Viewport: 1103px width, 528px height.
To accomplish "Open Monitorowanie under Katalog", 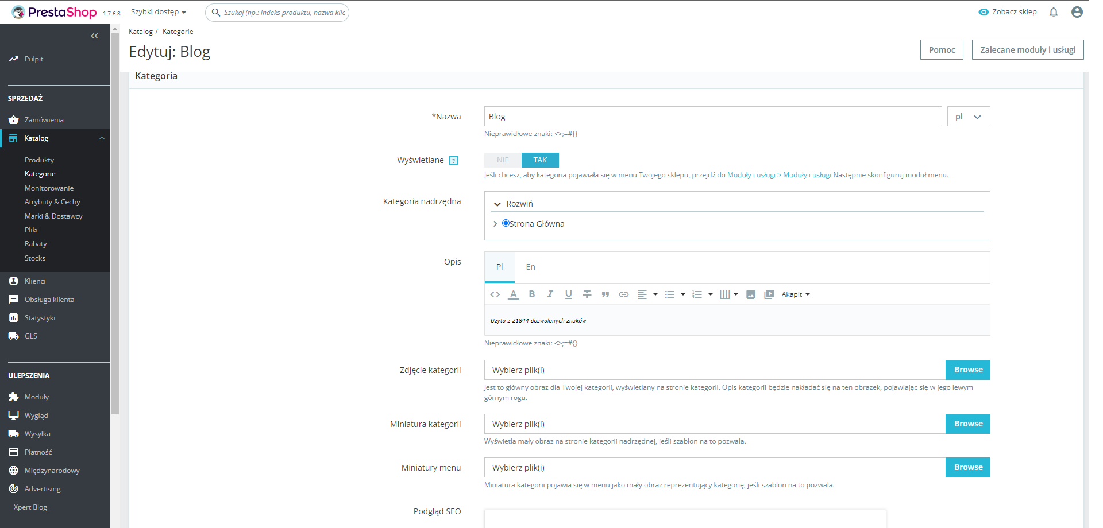I will point(49,188).
